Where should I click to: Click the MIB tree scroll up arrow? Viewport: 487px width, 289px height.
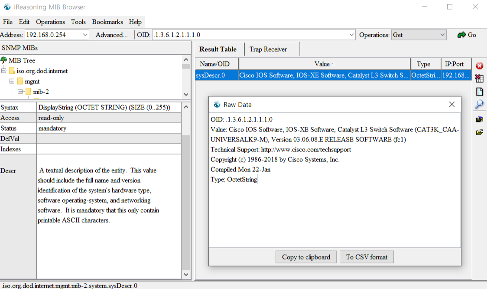point(186,59)
